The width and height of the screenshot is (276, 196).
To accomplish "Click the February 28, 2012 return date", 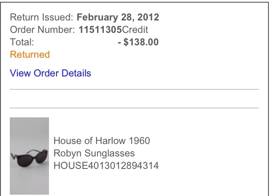I will point(118,17).
